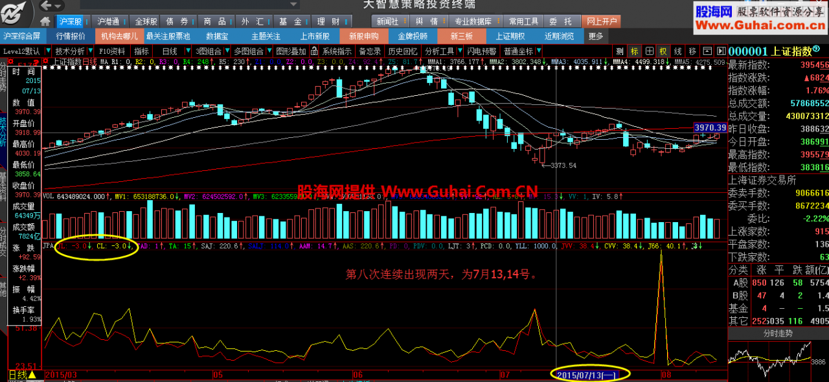Toggle the 权 ex-rights button
The image size is (829, 382).
click(663, 51)
